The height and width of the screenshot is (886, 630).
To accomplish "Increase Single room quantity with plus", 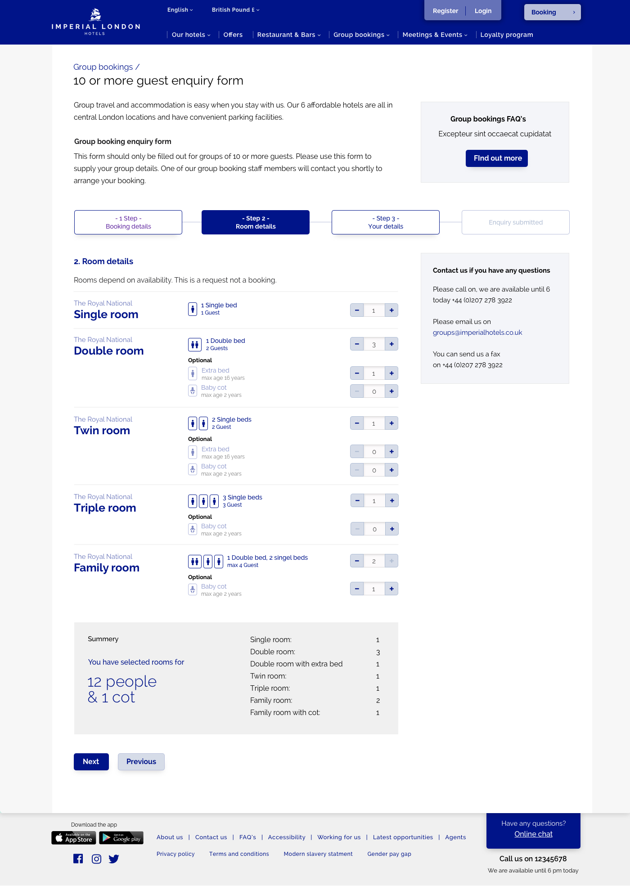I will click(x=391, y=310).
